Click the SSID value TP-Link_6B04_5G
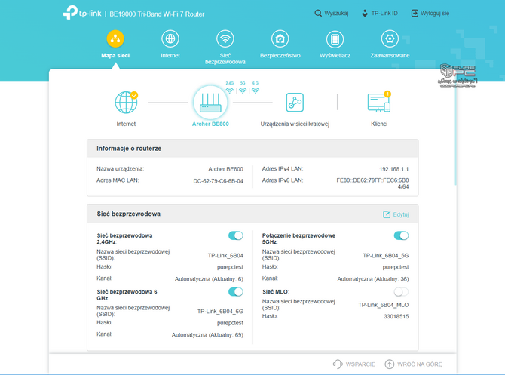Image resolution: width=505 pixels, height=375 pixels. (x=385, y=255)
